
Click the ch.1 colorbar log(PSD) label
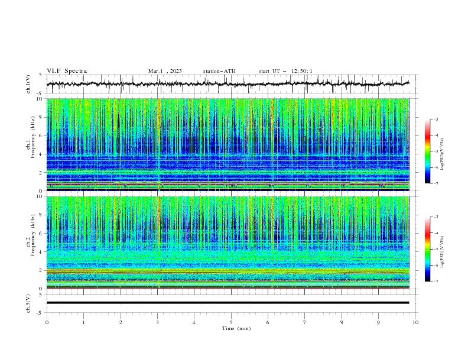(443, 154)
